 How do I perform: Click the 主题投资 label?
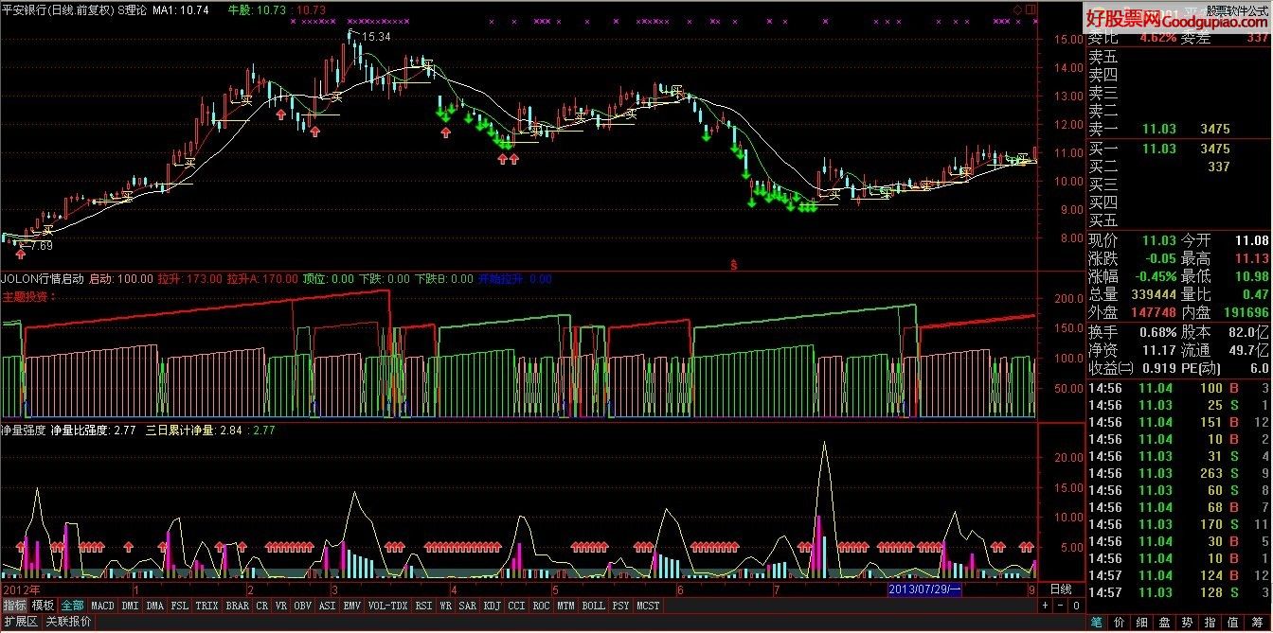pyautogui.click(x=28, y=296)
